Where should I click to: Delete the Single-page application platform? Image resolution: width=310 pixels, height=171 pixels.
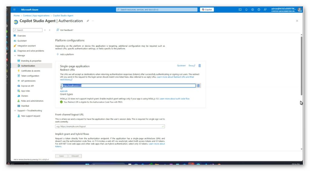click(200, 66)
